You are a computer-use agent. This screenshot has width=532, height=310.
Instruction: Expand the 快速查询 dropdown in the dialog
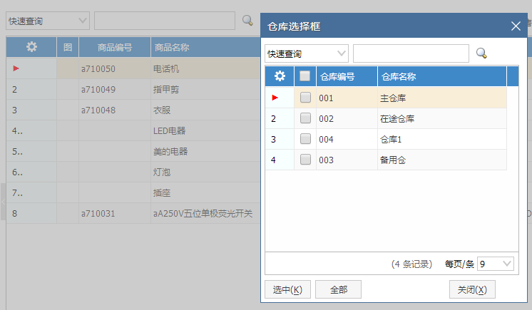307,53
